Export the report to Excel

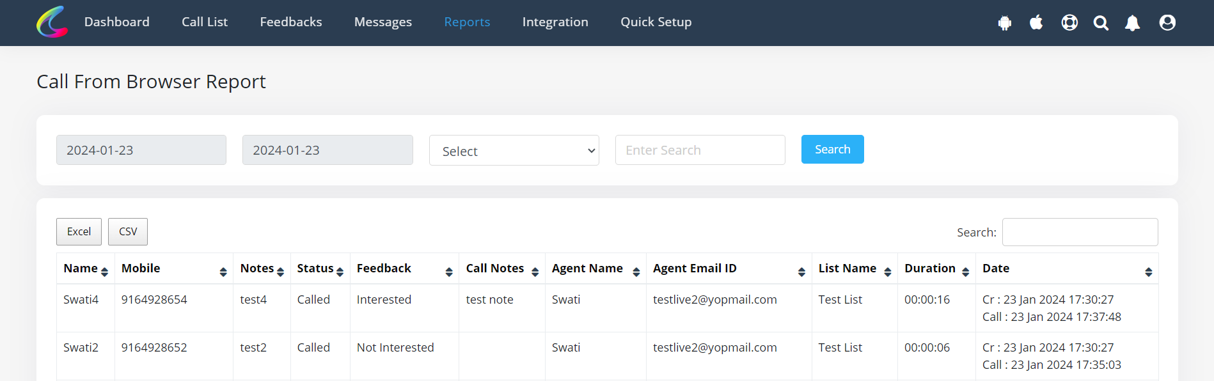(x=79, y=231)
